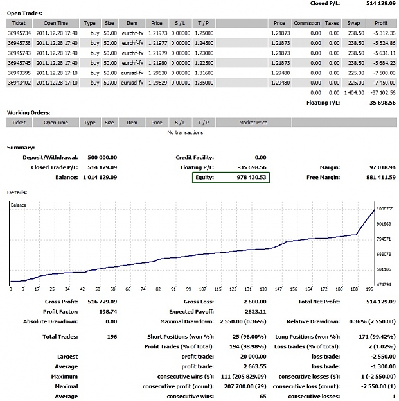Click the Market Price column header
399x401 pixels.
coord(253,123)
